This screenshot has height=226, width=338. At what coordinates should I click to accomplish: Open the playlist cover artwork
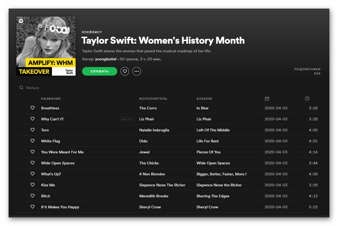[x=46, y=46]
